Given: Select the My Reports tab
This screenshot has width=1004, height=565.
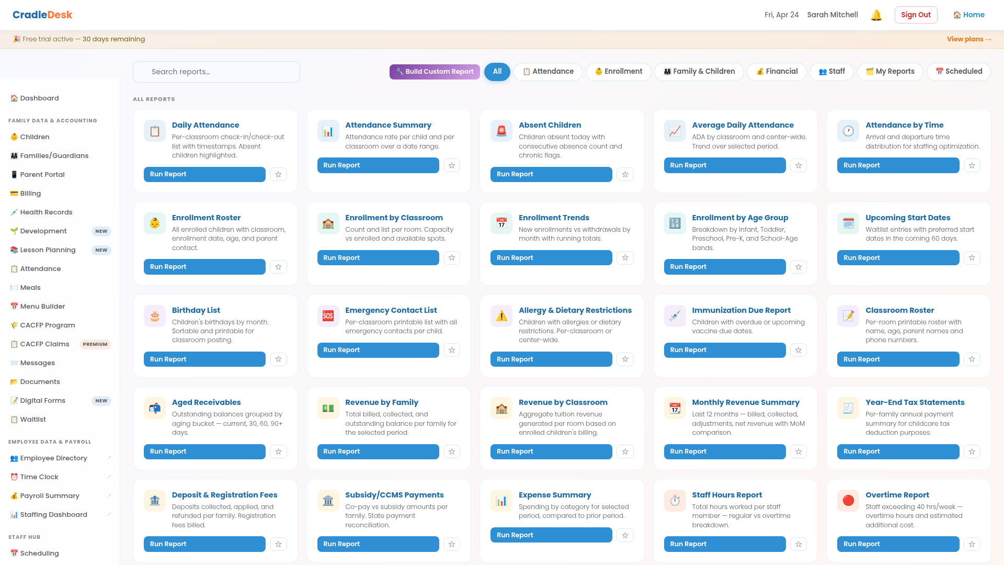Looking at the screenshot, I should [890, 72].
